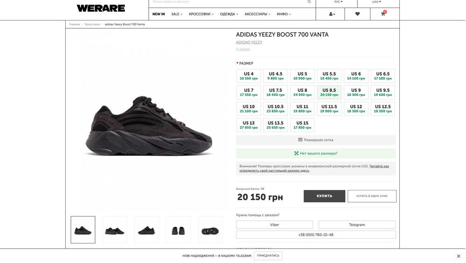The height and width of the screenshot is (263, 466).
Task: Select size US 10
Action: pos(249,108)
